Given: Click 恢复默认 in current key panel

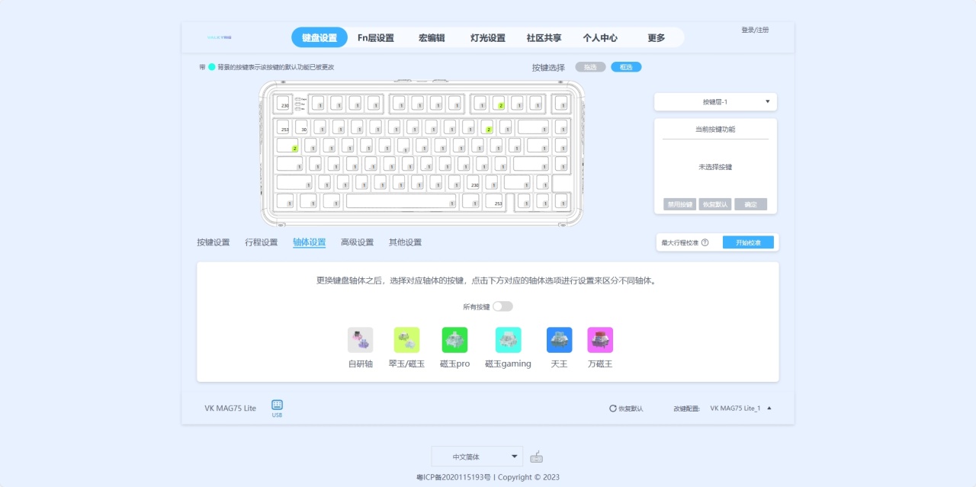Looking at the screenshot, I should pos(715,204).
